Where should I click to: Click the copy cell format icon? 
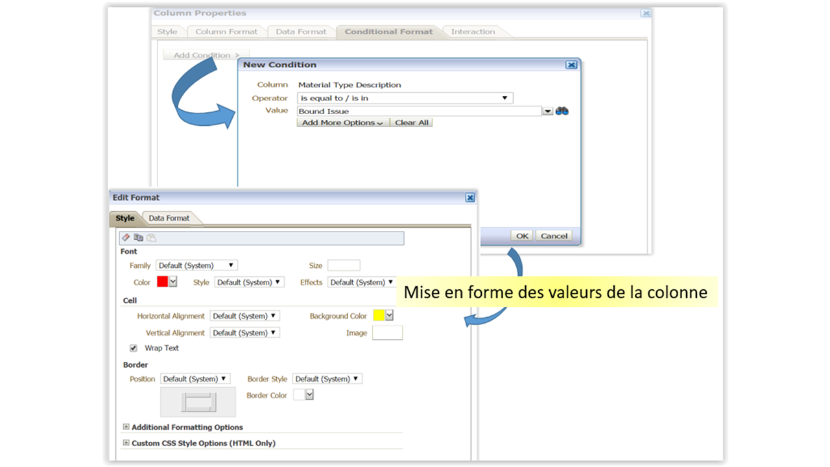click(138, 238)
